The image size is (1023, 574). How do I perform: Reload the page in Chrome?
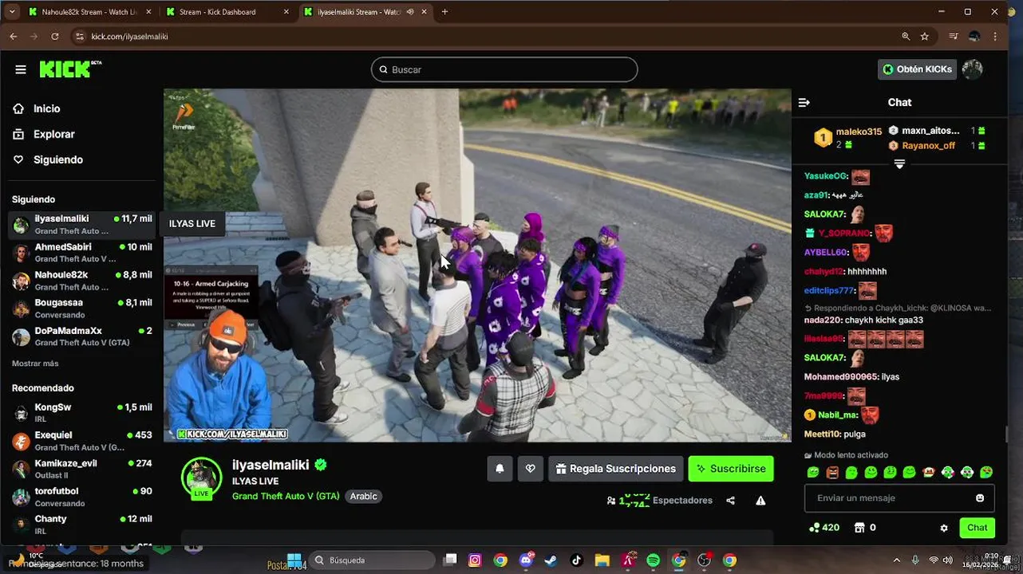point(55,37)
